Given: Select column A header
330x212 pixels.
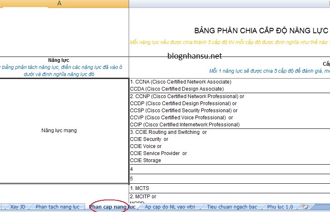Looking at the screenshot, I should coord(59,3).
